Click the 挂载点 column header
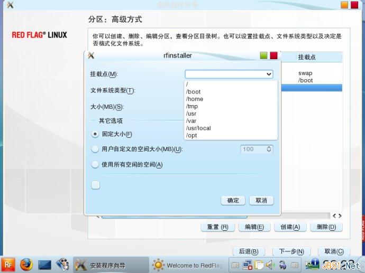 pos(312,57)
